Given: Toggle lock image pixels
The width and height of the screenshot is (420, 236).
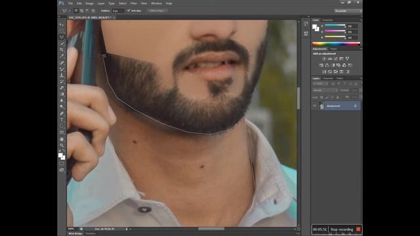Looking at the screenshot, I should [327, 97].
